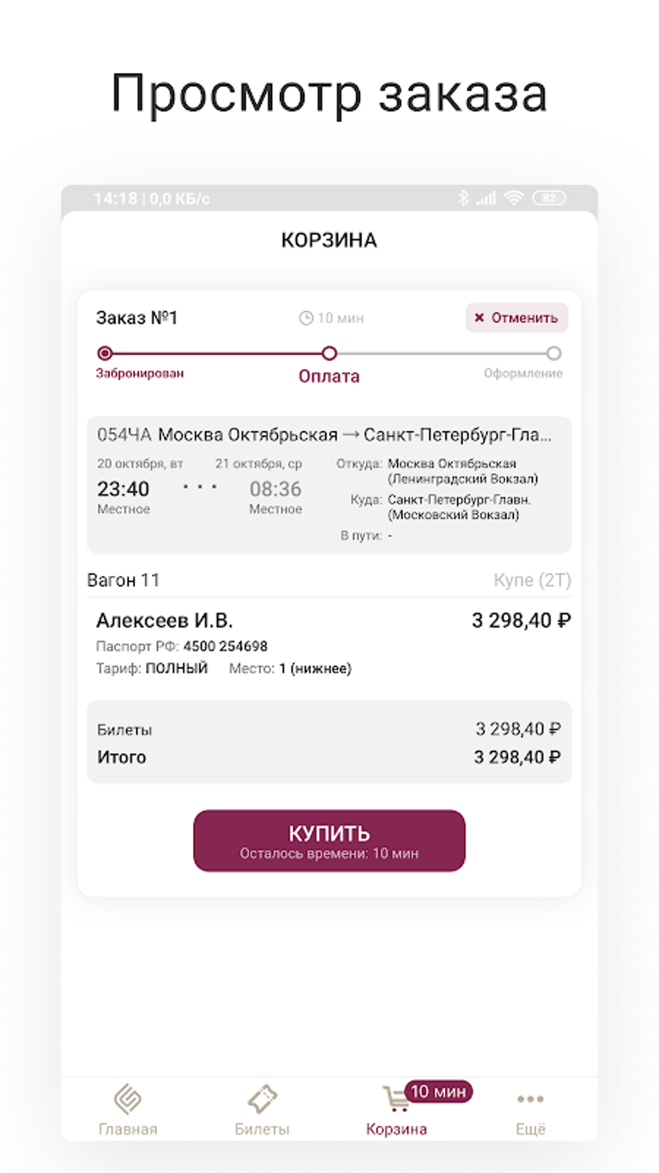Select the Оформление progress step circle
The height and width of the screenshot is (1173, 659).
554,353
